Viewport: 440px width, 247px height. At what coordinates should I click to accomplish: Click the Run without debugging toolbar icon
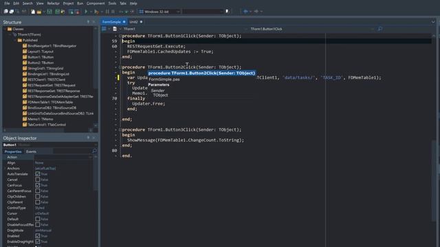click(x=86, y=12)
